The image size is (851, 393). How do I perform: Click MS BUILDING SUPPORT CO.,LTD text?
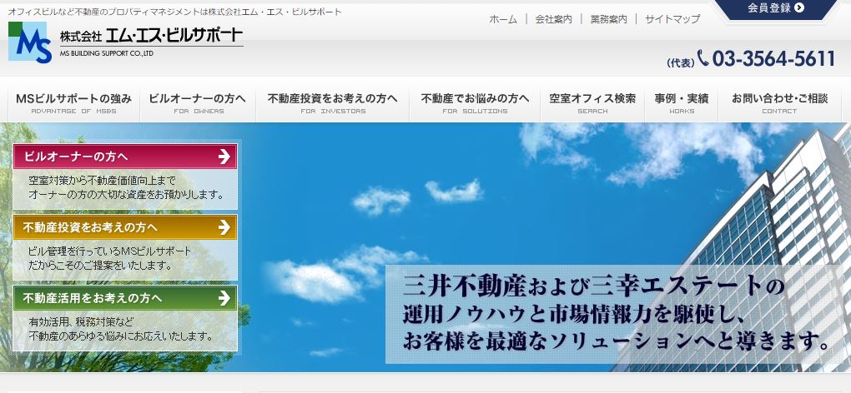107,53
